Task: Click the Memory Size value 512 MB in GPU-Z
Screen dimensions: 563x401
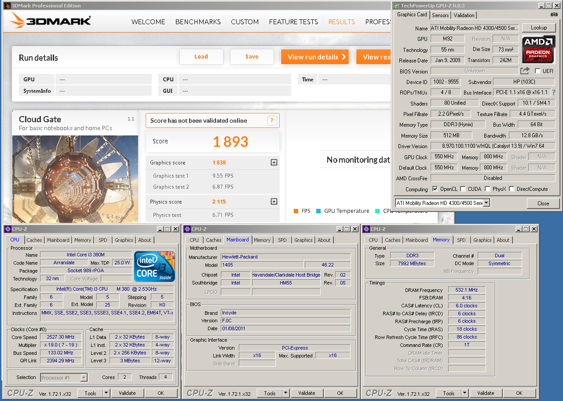Action: (451, 135)
